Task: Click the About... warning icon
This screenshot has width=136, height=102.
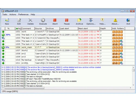Action: pyautogui.click(x=115, y=20)
